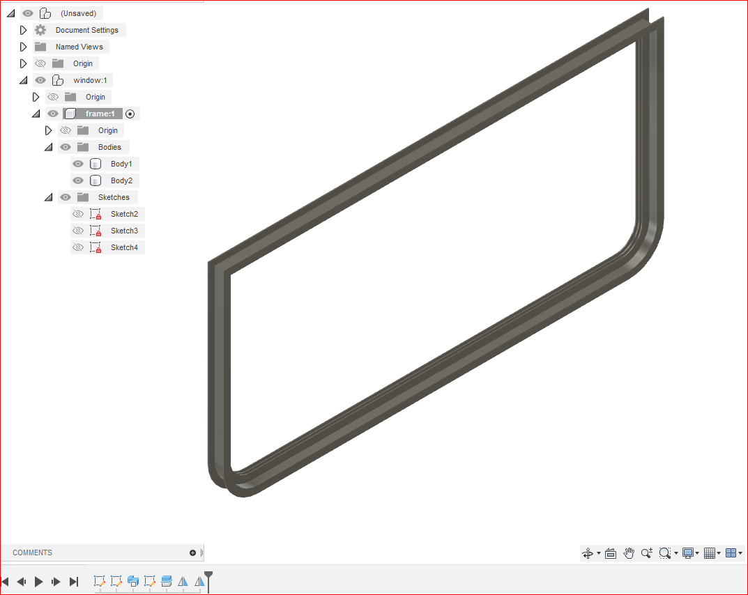The image size is (748, 595).
Task: Go to beginning of timeline
Action: click(x=6, y=582)
